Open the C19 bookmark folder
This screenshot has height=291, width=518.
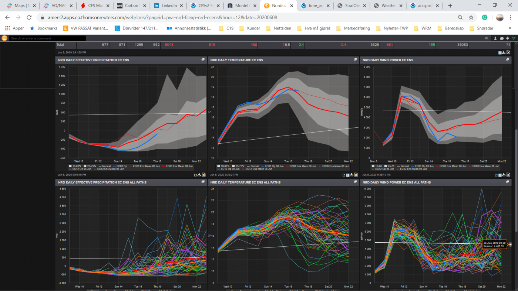pos(226,28)
